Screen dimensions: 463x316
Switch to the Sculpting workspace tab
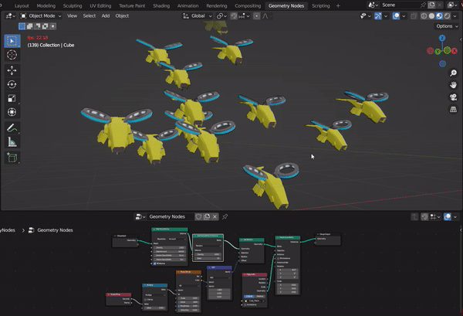73,5
